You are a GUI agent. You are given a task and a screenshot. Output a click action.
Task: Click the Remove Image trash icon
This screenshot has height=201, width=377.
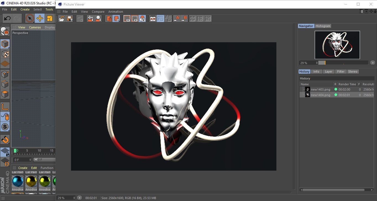109,19
